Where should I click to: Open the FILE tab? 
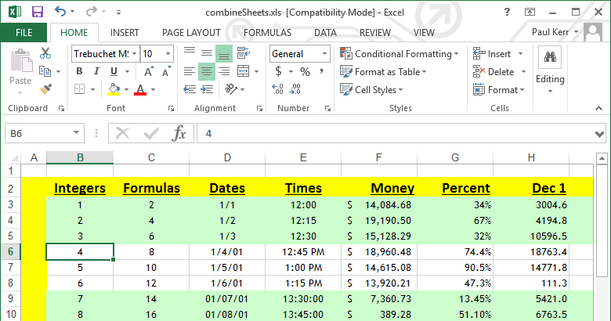click(x=23, y=33)
